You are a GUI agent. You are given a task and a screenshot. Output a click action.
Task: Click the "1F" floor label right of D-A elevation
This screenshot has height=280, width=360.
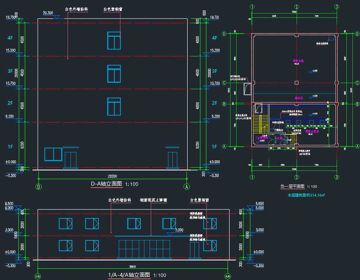(214, 147)
